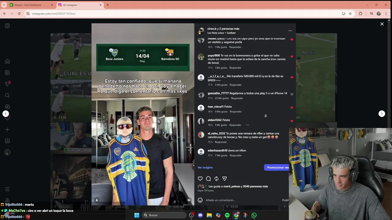Click the Promocionar reel button
This screenshot has width=392, height=220.
(277, 167)
